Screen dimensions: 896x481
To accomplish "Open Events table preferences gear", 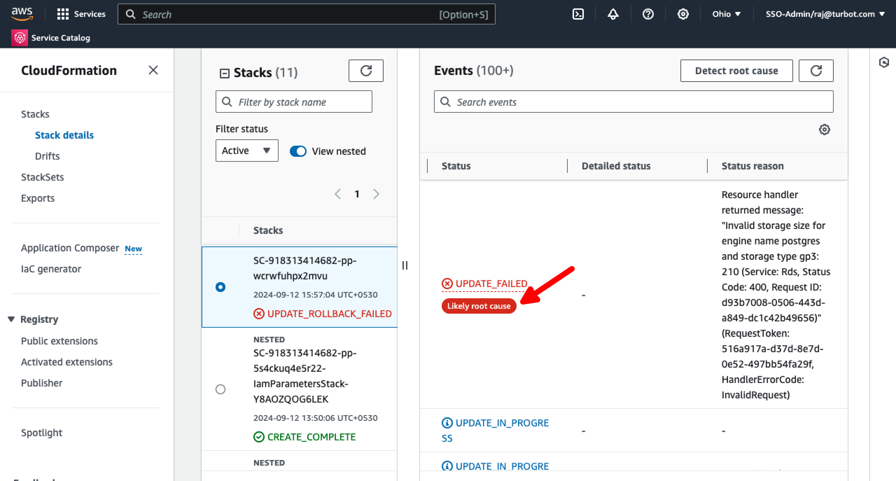I will [825, 130].
